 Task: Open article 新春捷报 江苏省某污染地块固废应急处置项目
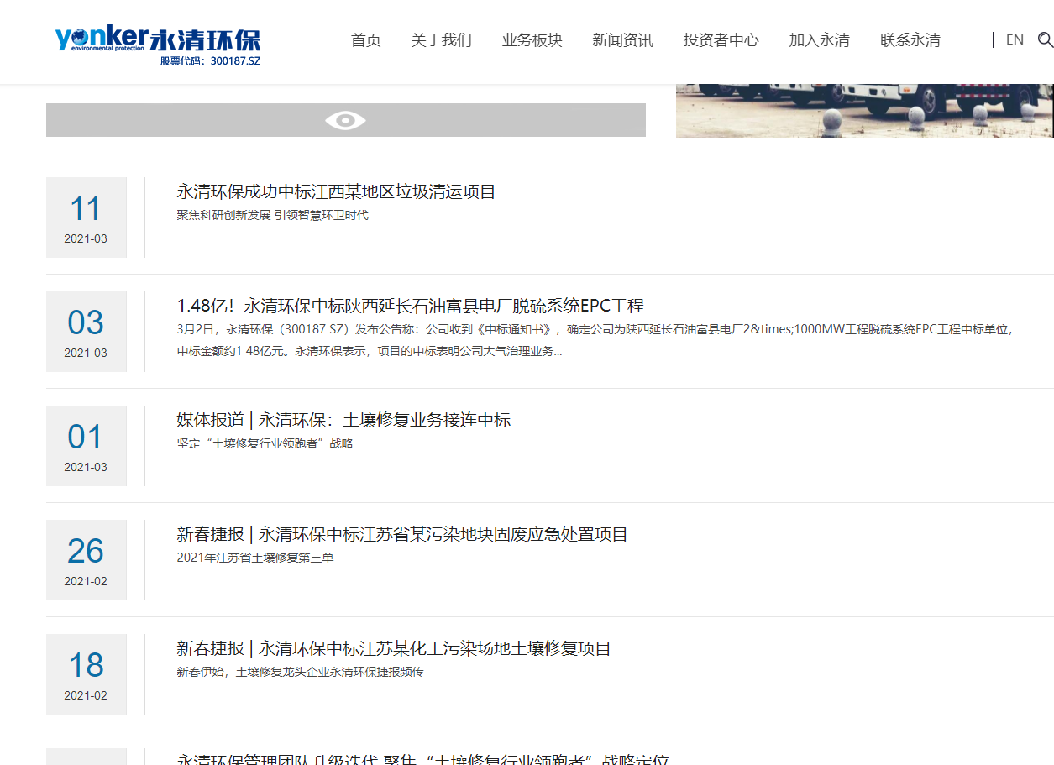click(402, 534)
